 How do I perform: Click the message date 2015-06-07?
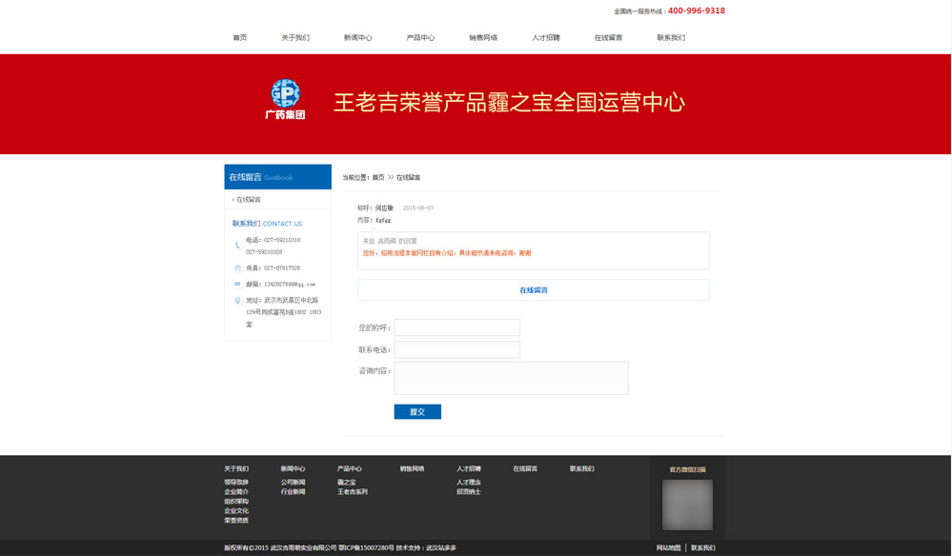pos(418,208)
